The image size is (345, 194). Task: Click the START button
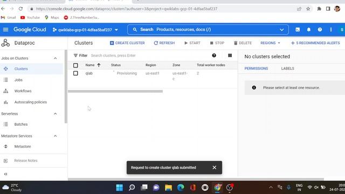tap(192, 43)
